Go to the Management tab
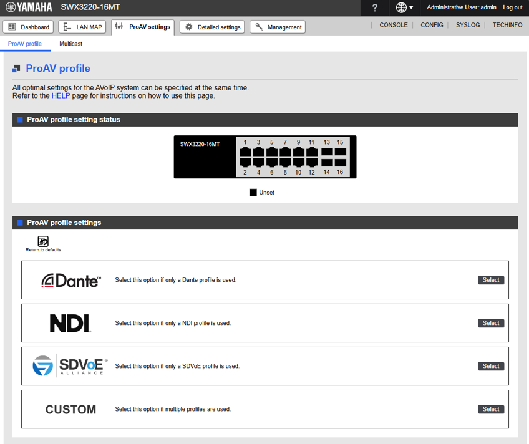529x444 pixels. coord(278,27)
